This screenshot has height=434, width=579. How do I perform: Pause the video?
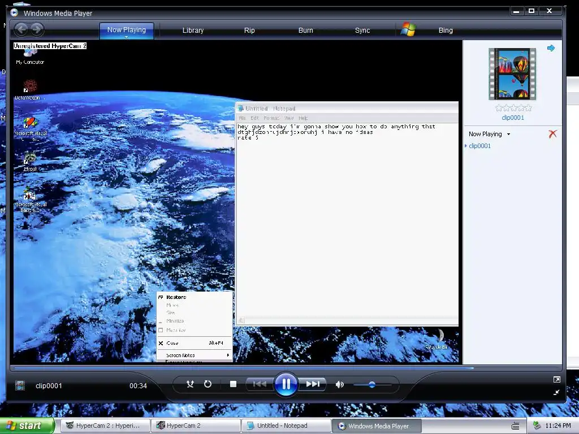click(x=286, y=384)
